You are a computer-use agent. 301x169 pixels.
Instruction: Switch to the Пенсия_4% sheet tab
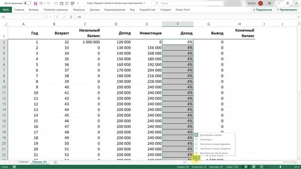[40, 162]
